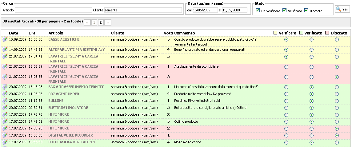The width and height of the screenshot is (352, 147).
Task: Open comment icon for ALTOPARLANTI PER SISTEMI A/V row
Action: [5, 50]
